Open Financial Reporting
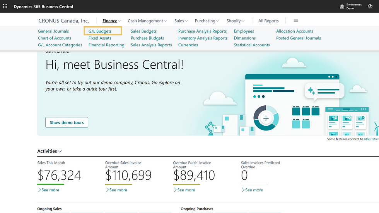The height and width of the screenshot is (213, 379). (106, 45)
